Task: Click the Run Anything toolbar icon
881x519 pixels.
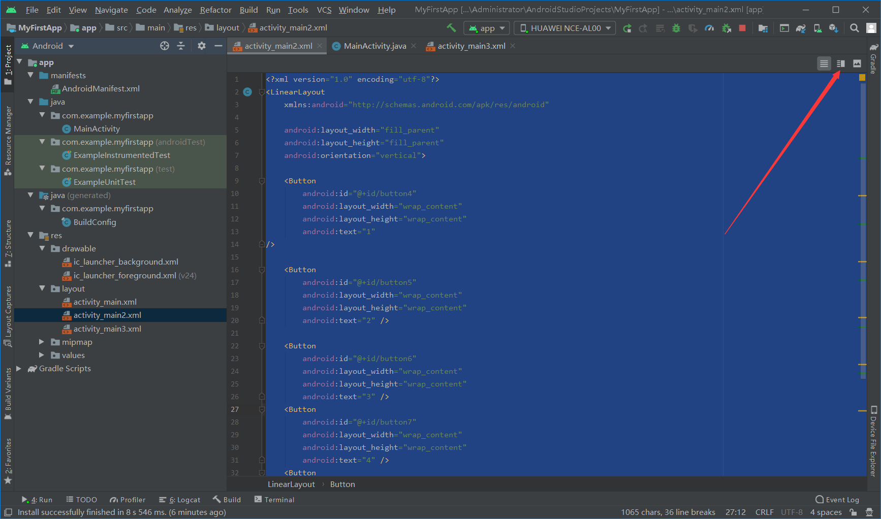Action: [784, 28]
